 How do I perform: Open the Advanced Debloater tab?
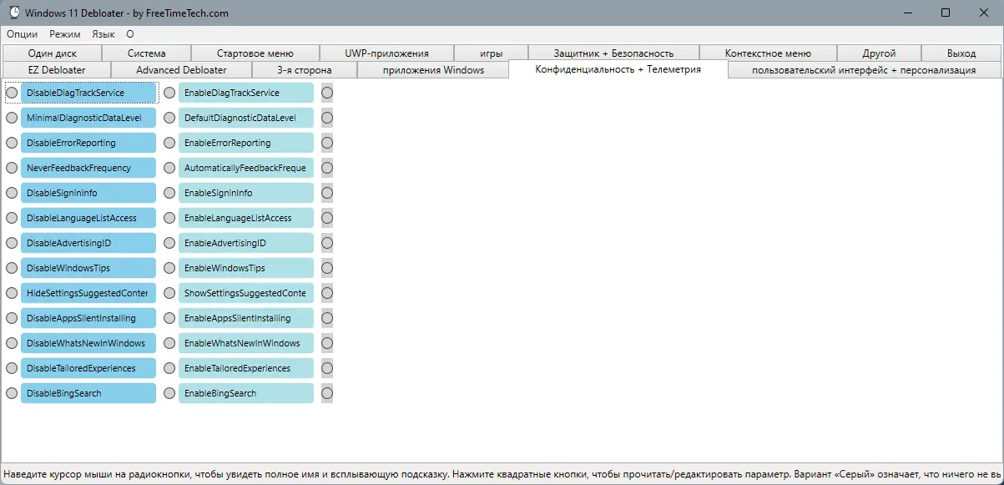[x=181, y=69]
